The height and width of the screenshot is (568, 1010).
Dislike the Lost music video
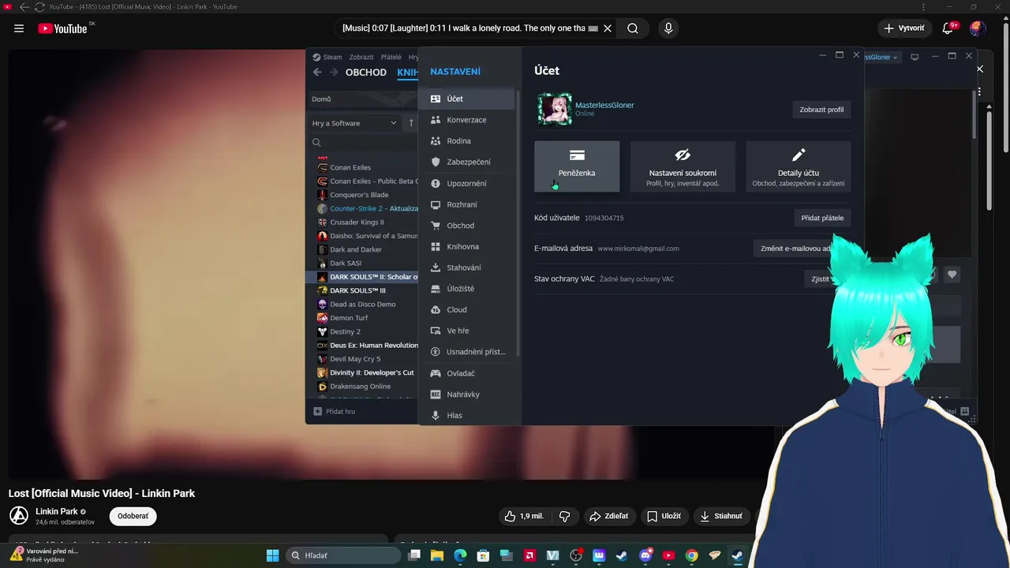click(x=564, y=516)
